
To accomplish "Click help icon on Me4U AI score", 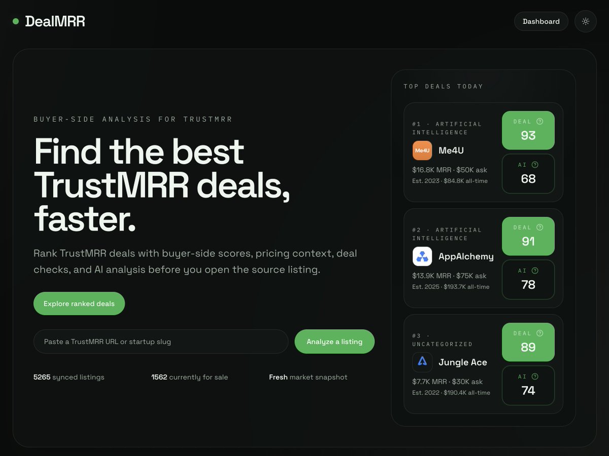I will 535,165.
